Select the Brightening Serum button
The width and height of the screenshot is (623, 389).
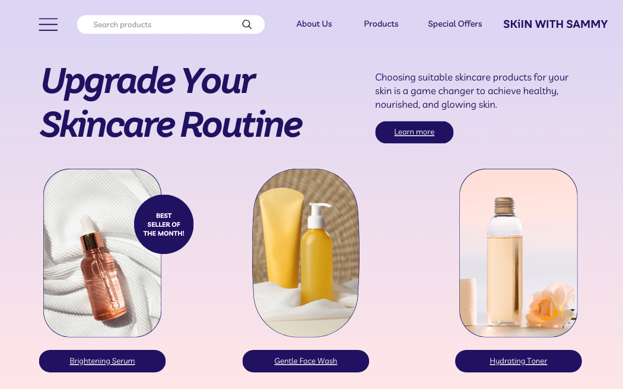tap(102, 361)
